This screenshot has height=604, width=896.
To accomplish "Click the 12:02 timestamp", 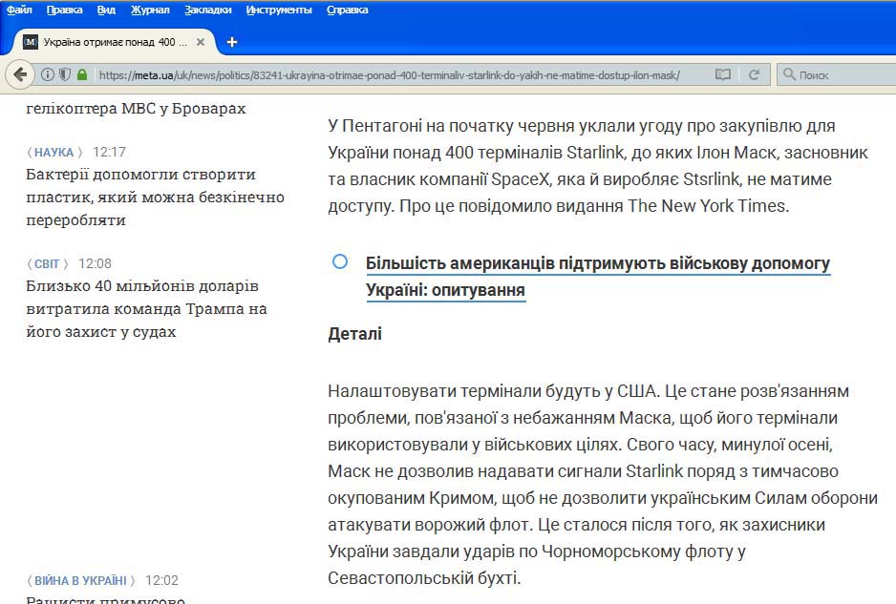I will click(161, 580).
